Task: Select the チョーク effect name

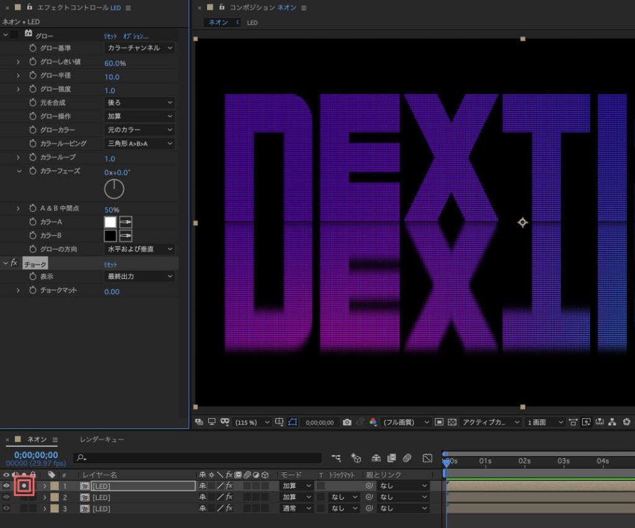Action: (x=35, y=264)
